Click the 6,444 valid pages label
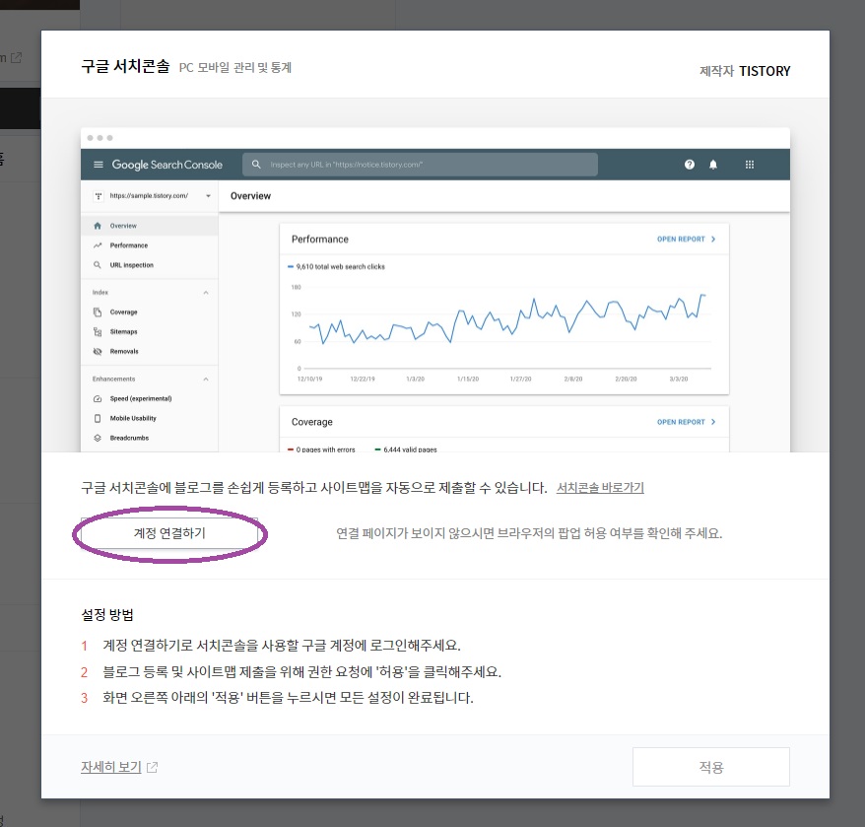This screenshot has height=827, width=865. point(410,449)
